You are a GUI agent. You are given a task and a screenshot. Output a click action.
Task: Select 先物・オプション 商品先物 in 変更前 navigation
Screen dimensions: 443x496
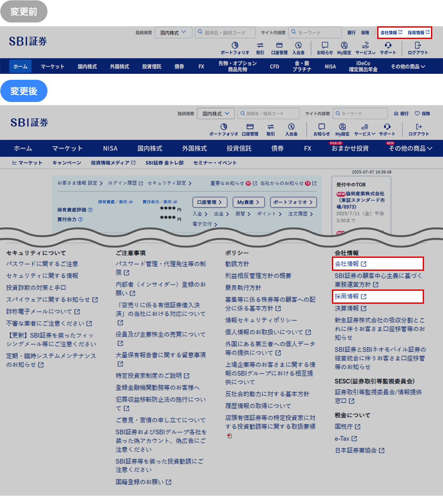click(x=237, y=66)
